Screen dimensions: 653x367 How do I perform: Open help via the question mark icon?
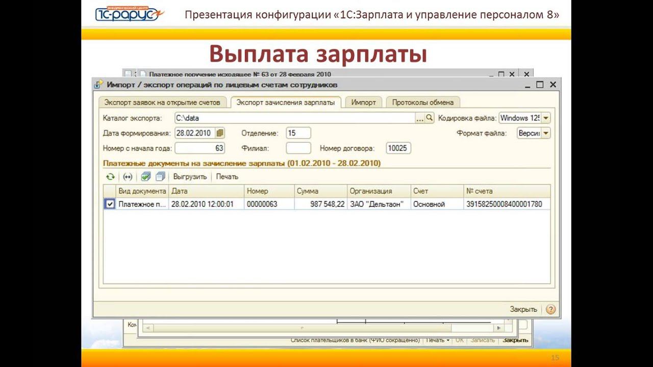[550, 309]
